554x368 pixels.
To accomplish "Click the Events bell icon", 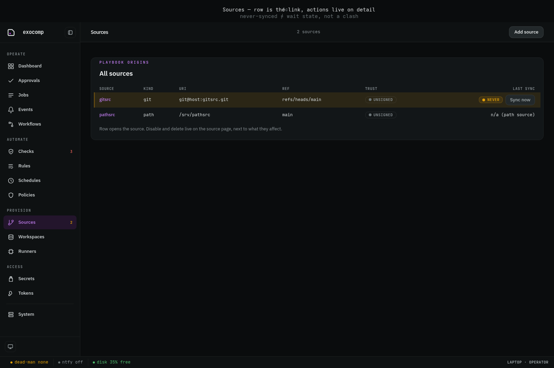I will click(11, 110).
